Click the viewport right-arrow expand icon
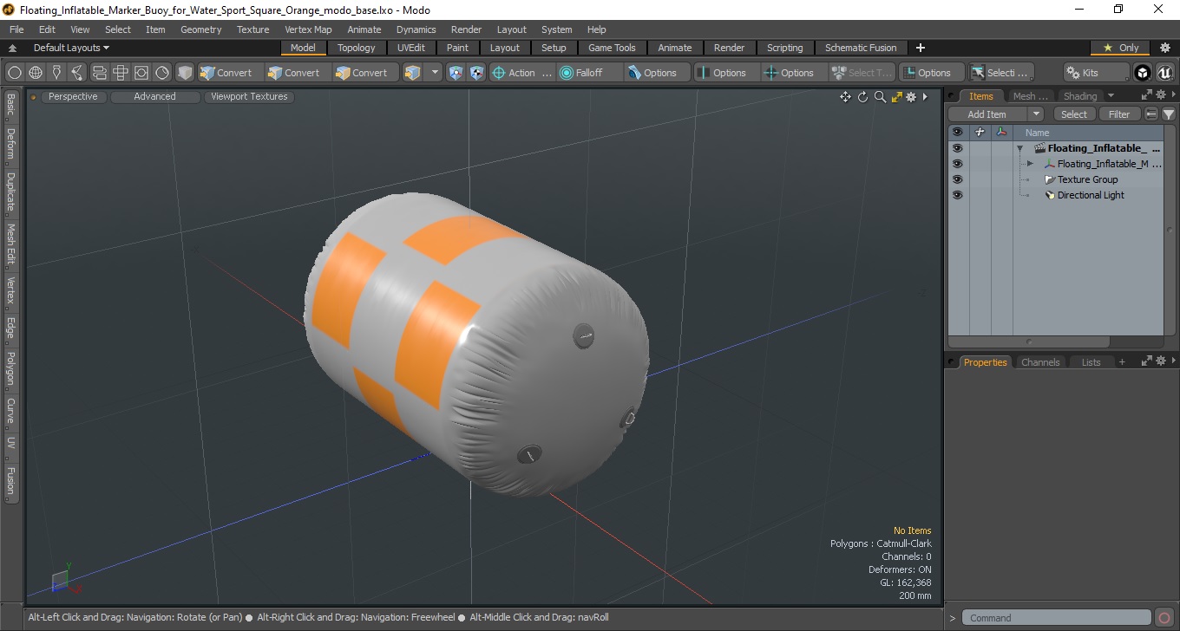The image size is (1180, 631). pos(925,97)
